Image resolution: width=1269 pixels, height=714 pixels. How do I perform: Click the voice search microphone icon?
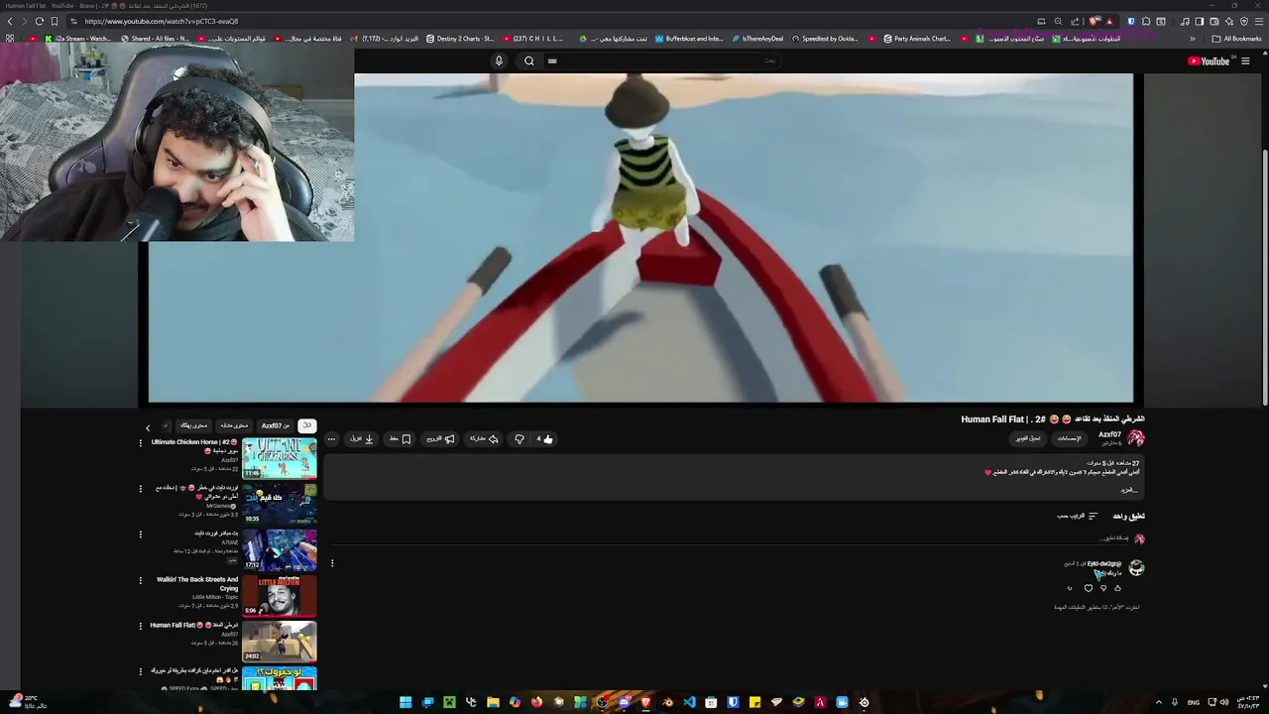[499, 60]
